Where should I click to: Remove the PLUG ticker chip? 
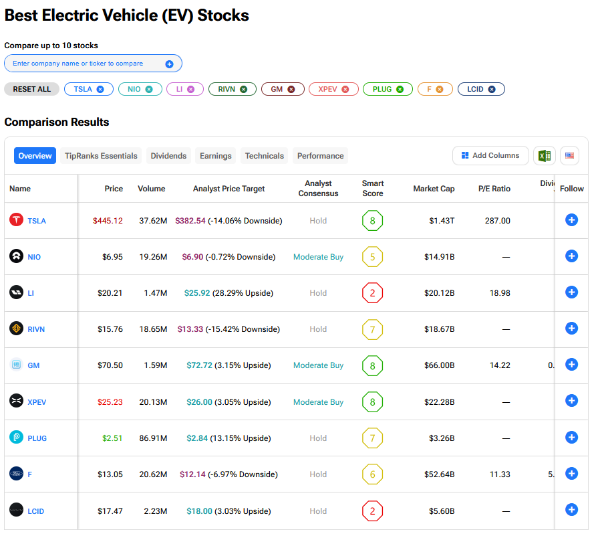(x=400, y=89)
